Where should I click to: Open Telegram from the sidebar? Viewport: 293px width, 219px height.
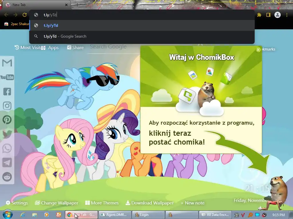coord(7,163)
